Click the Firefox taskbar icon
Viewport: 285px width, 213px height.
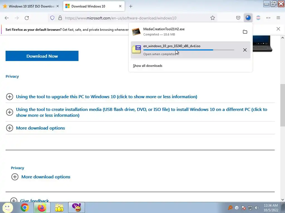click(42, 207)
